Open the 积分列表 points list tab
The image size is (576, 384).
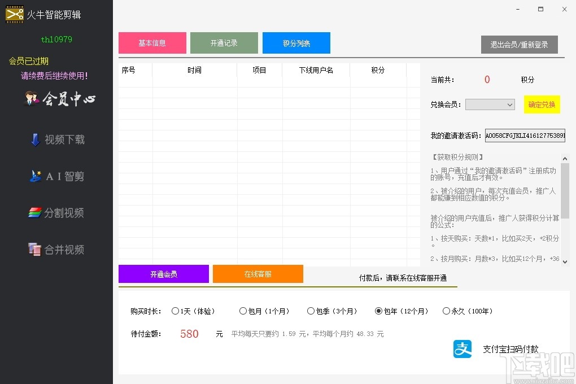296,42
